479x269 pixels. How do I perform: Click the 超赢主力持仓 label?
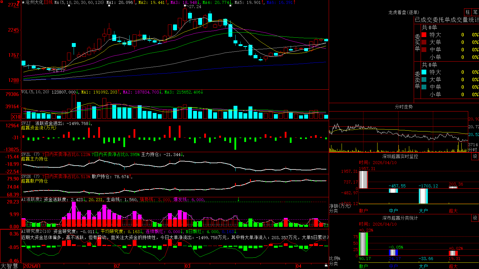[x=34, y=159]
